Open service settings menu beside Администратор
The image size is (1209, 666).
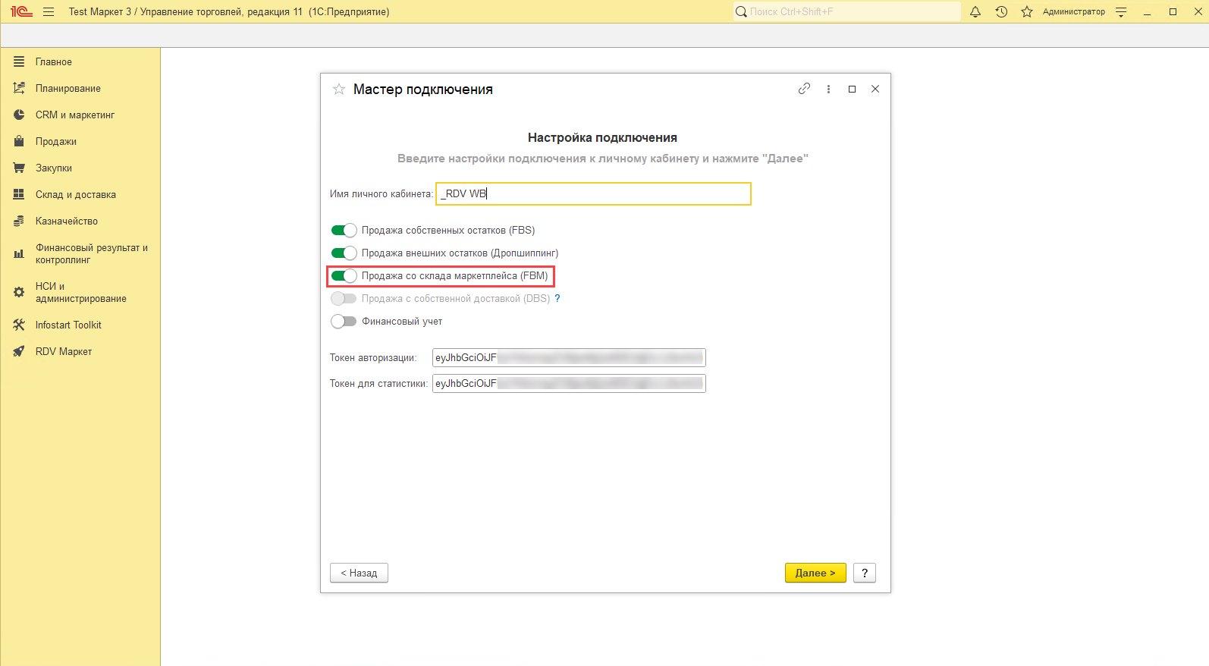point(1121,11)
